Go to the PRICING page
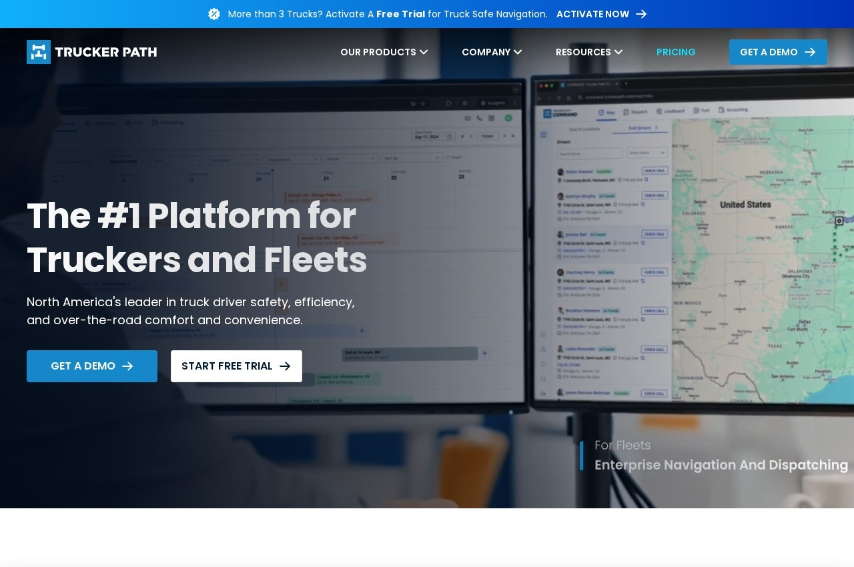854x567 pixels. click(676, 52)
